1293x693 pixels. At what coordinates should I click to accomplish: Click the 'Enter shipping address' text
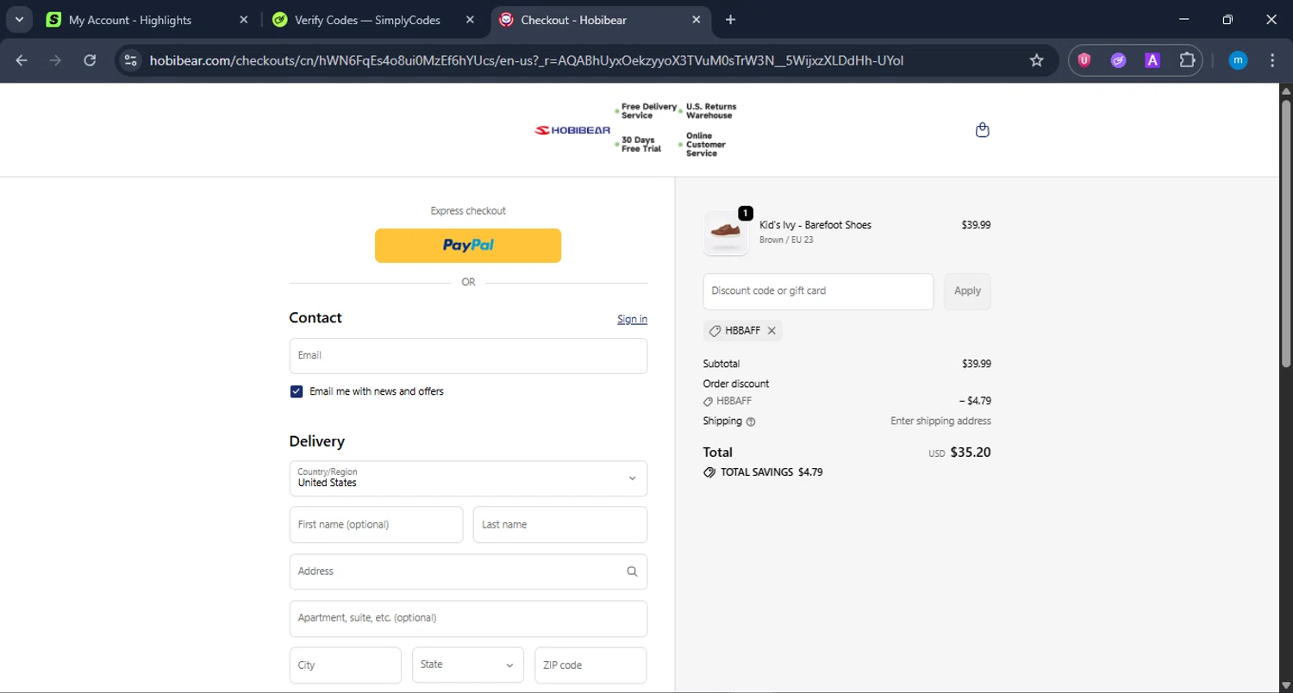[940, 421]
